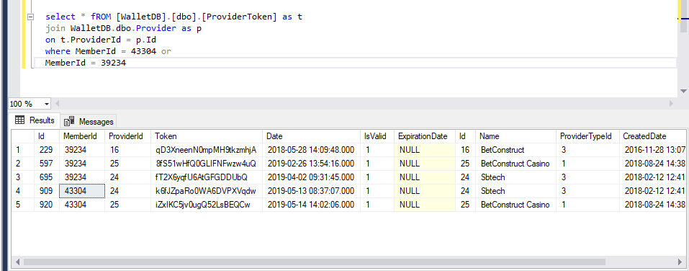The height and width of the screenshot is (271, 689).
Task: Select the highlighted MemberId 43304 cell in row 4
Action: tap(82, 191)
